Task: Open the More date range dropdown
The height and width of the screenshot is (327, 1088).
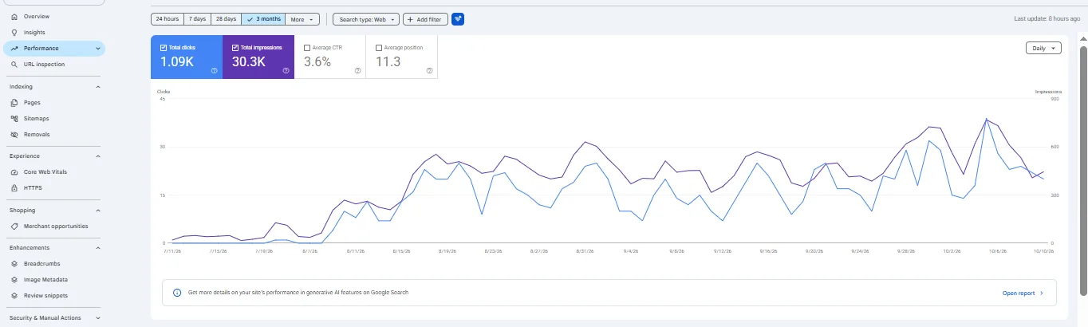Action: click(303, 18)
